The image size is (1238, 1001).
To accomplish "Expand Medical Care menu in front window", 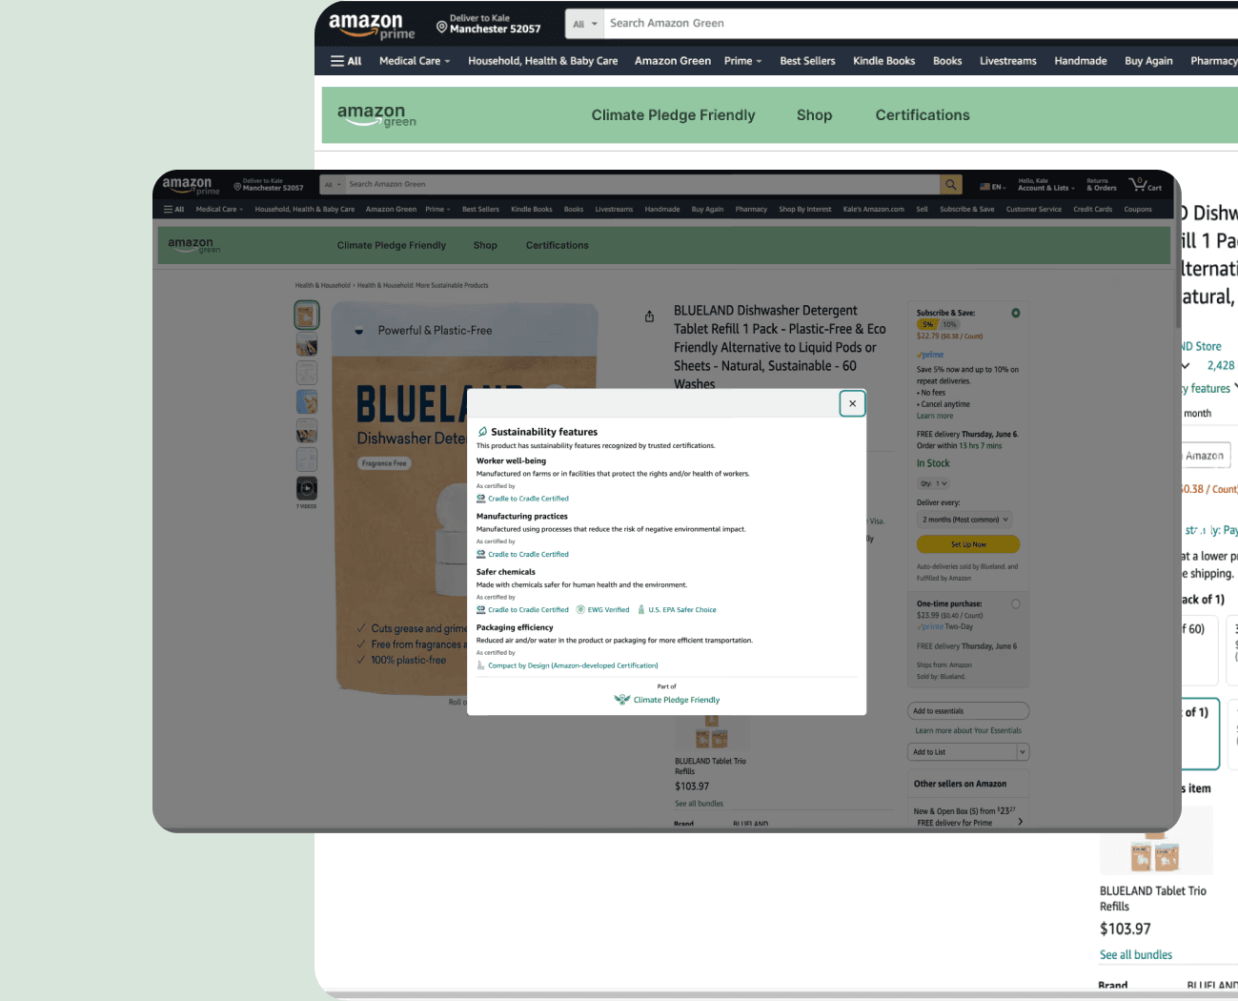I will [219, 210].
